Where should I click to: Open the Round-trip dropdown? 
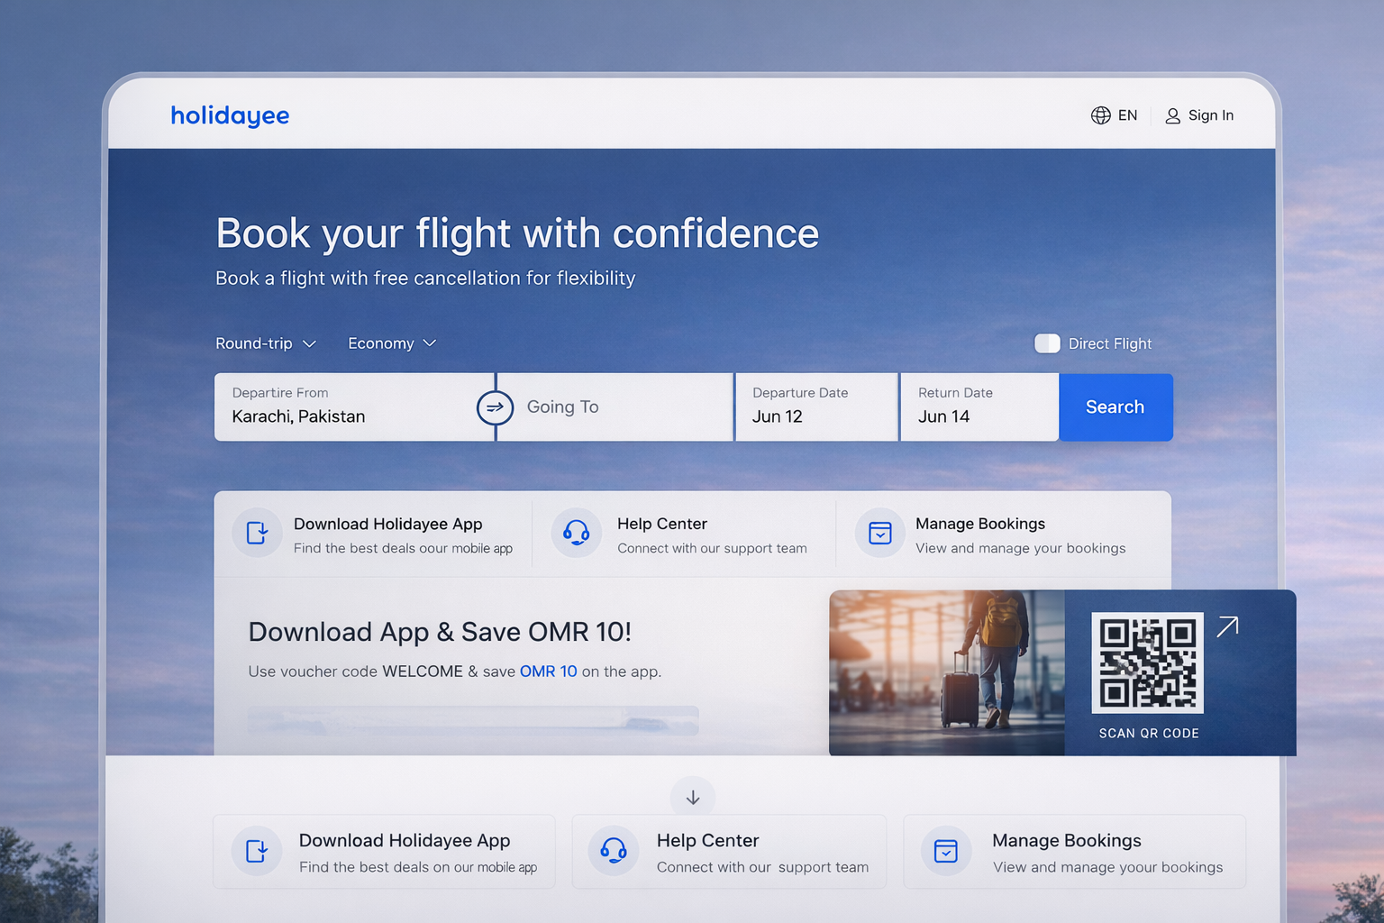point(266,343)
